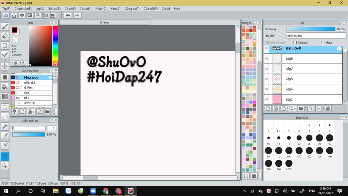Screen dimensions: 348x196
Task: Open the Pha trộn blend mode dropdown
Action: pos(316,35)
